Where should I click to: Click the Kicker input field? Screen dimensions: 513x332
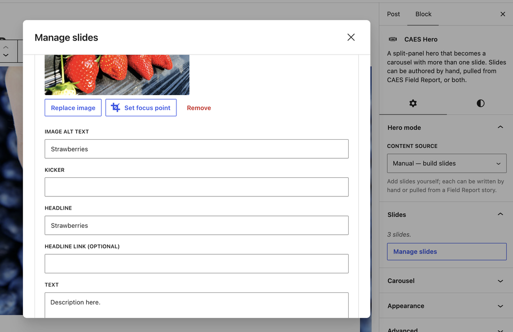tap(196, 187)
